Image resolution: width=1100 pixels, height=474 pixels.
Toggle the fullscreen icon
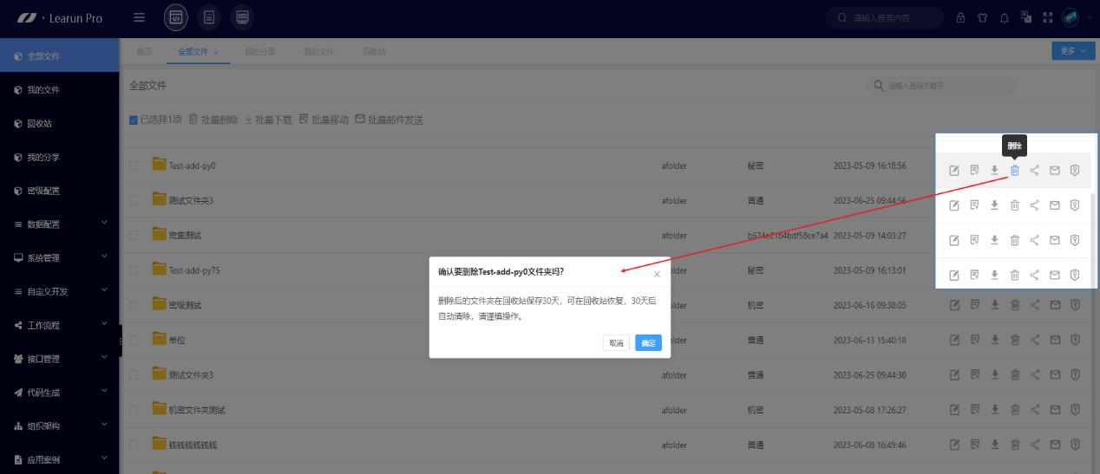1048,17
